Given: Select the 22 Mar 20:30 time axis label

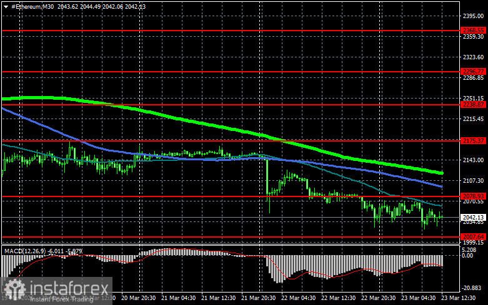Looking at the screenshot, I should click(x=378, y=298).
